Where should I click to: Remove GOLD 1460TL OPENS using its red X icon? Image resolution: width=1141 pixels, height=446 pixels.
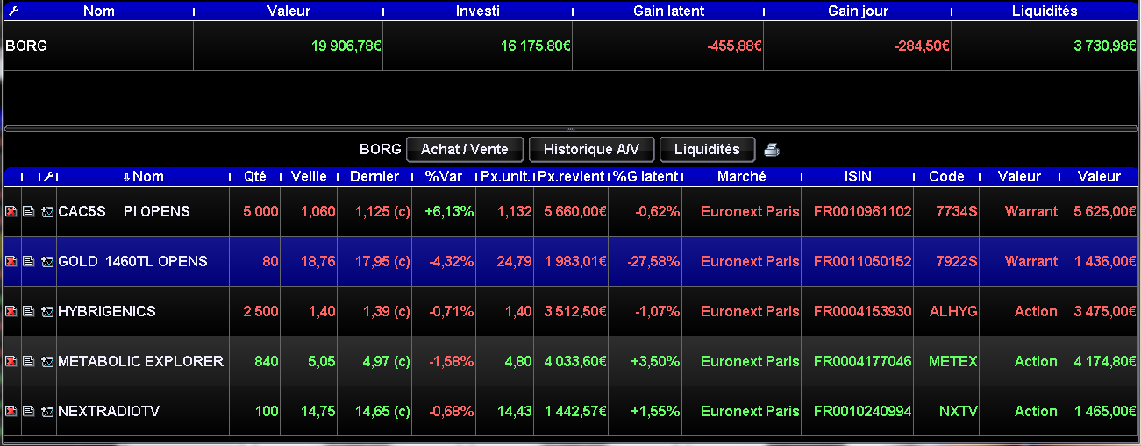[11, 261]
